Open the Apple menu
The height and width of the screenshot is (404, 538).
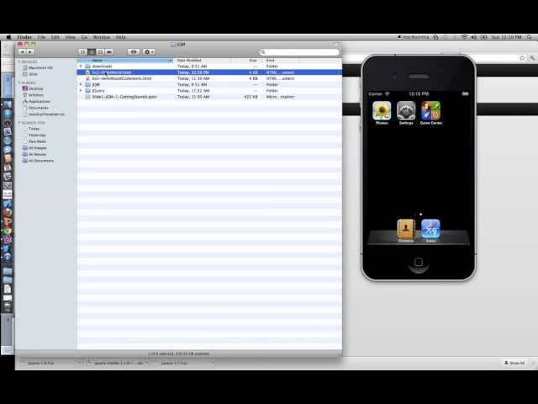tap(9, 37)
